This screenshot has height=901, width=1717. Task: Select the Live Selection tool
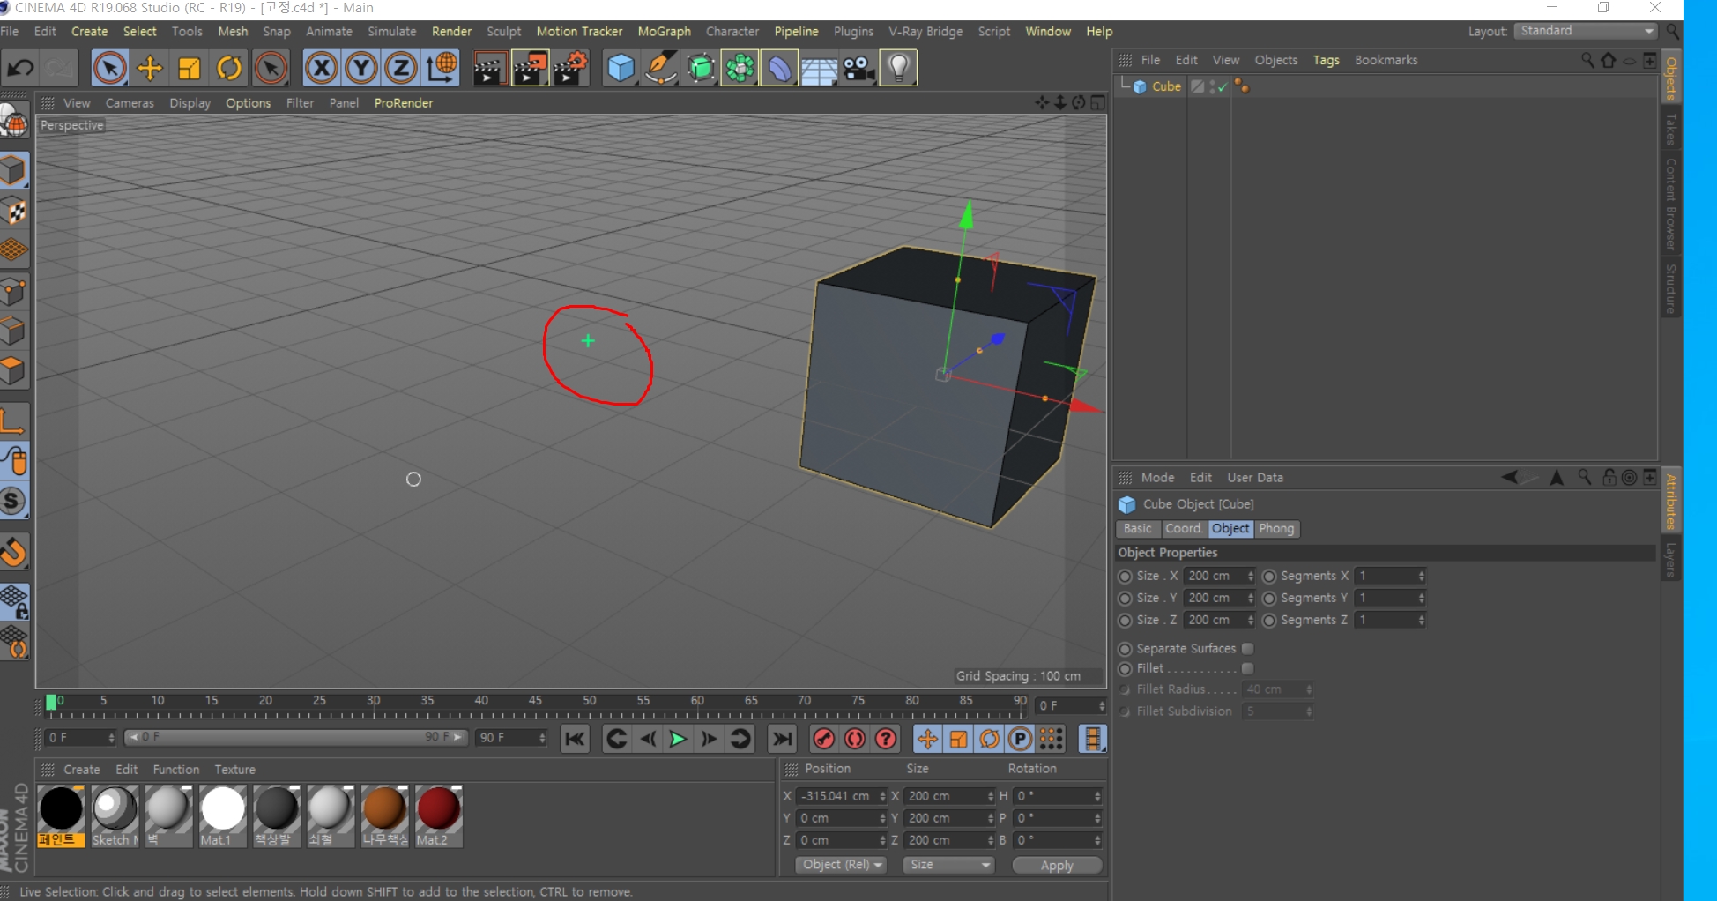coord(109,69)
